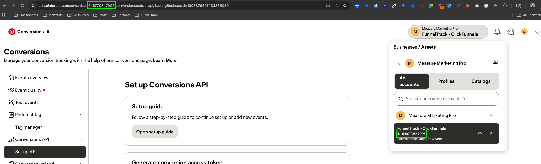The height and width of the screenshot is (164, 541).
Task: Open the notifications bell
Action: 497,32
